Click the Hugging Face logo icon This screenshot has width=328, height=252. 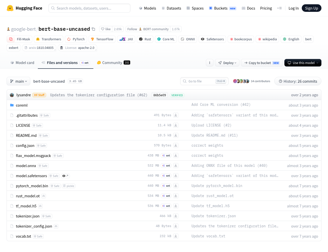coord(10,8)
